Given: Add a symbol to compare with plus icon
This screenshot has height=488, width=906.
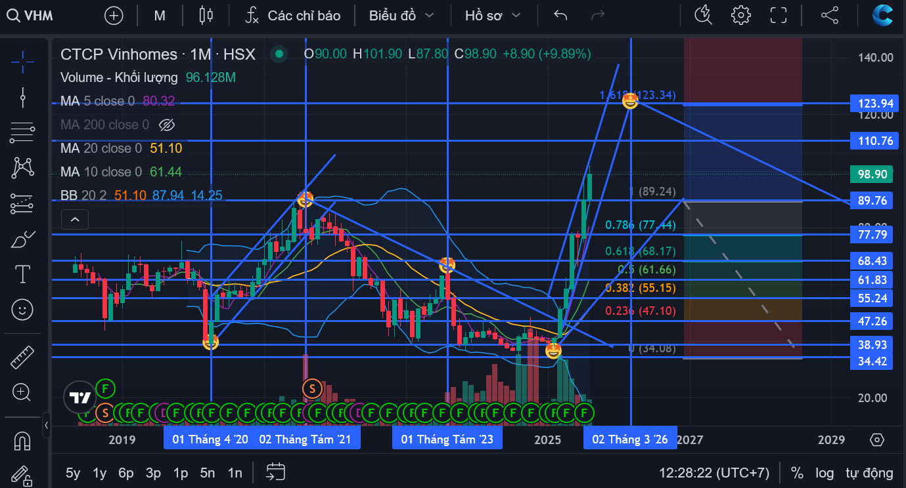Looking at the screenshot, I should [114, 15].
